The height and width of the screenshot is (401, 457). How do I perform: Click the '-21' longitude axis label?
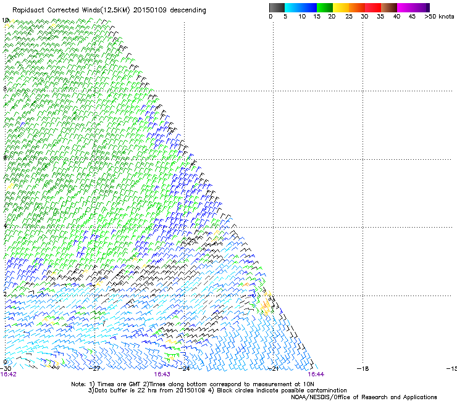pos(274,369)
